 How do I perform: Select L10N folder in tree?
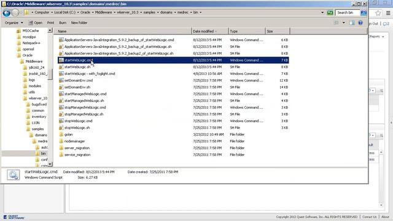click(x=36, y=123)
